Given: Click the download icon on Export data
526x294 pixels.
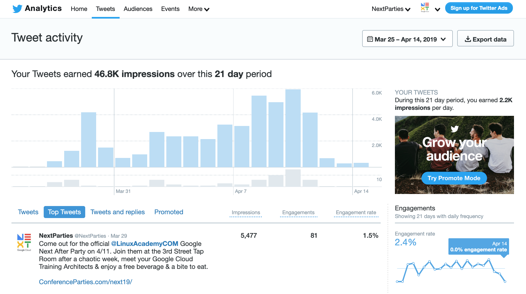Looking at the screenshot, I should tap(468, 39).
